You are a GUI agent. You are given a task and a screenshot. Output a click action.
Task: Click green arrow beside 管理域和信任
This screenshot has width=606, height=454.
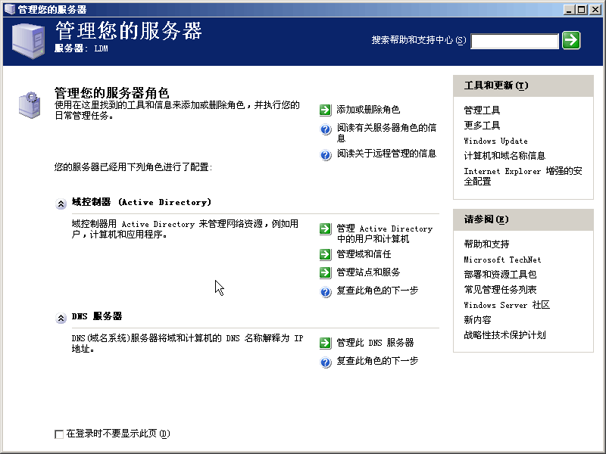click(326, 254)
